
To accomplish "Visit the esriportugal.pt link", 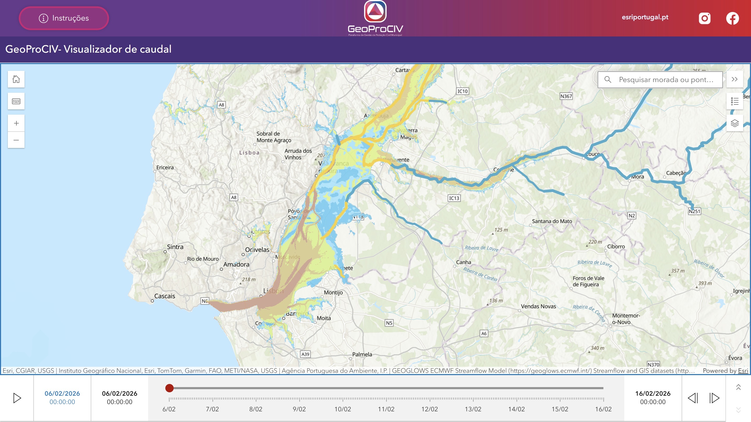I will 645,17.
